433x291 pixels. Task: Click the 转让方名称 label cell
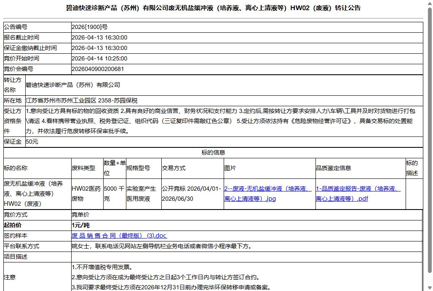tap(14, 85)
